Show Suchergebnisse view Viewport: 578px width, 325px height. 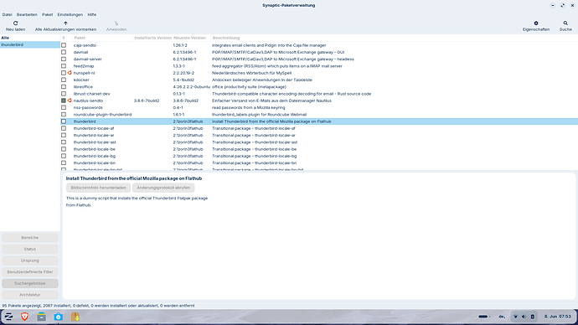[30, 283]
